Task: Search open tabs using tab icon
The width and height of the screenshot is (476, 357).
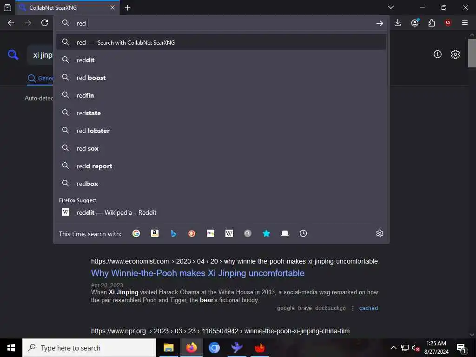Action: click(x=285, y=233)
